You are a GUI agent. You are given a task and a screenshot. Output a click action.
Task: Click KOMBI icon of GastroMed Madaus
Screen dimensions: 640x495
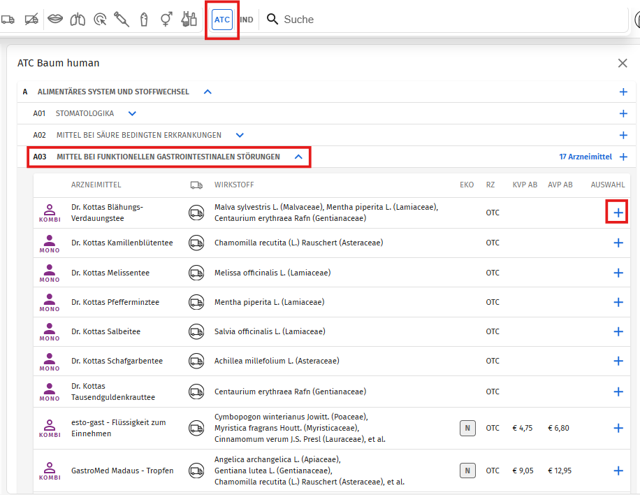(x=50, y=471)
